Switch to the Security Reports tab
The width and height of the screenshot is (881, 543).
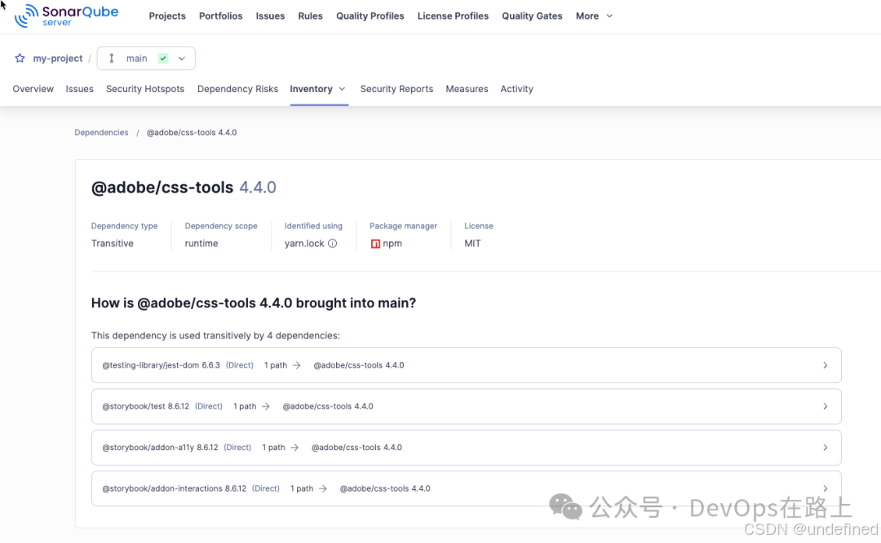coord(396,89)
